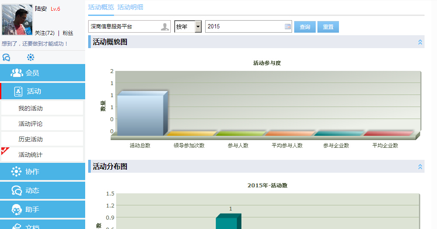This screenshot has height=229, width=437.
Task: Click the 协作 collaboration icon
Action: click(16, 171)
